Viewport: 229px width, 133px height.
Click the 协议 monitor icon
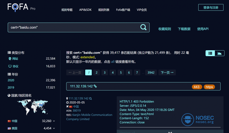[x=10, y=66]
